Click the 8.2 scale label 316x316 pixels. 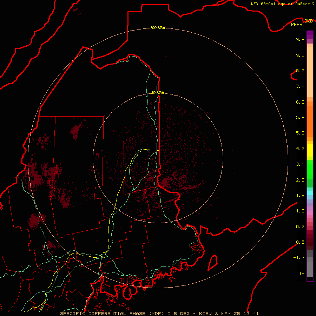tap(300, 71)
